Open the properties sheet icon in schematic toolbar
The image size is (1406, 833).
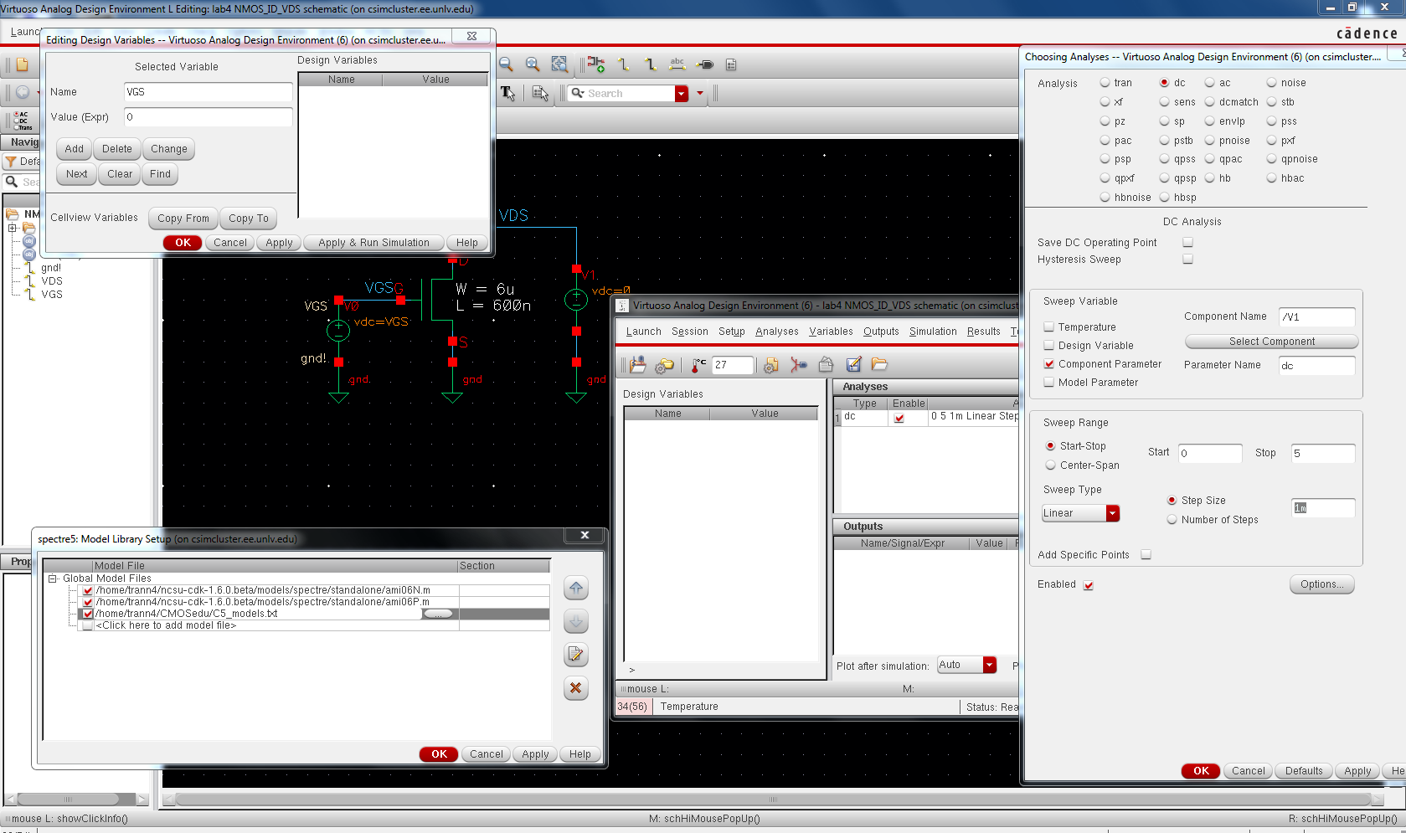click(x=731, y=64)
